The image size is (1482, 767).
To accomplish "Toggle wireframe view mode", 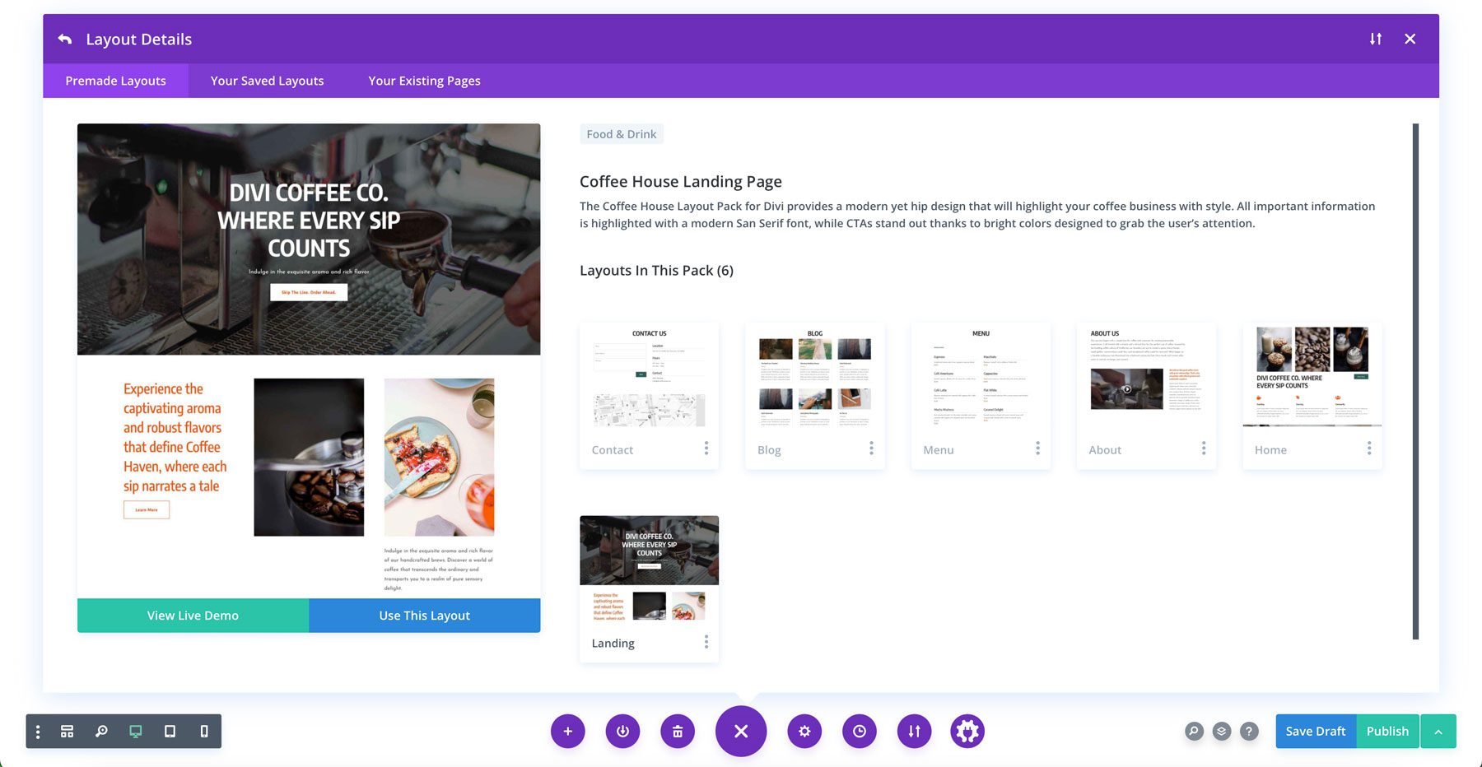I will point(67,731).
